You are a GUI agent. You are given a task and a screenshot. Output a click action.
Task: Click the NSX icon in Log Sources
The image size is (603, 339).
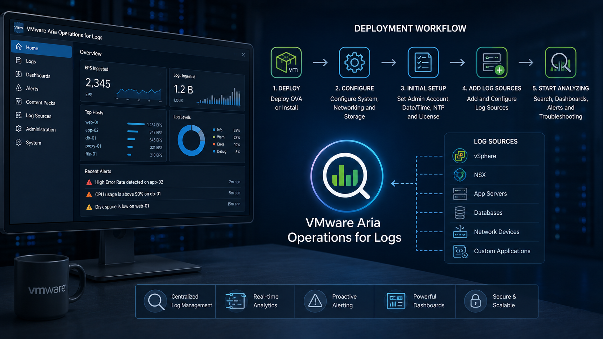tap(460, 175)
